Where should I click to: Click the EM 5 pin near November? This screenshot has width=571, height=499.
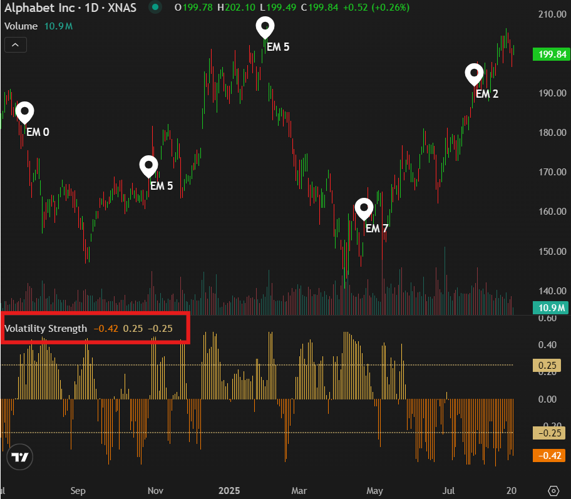point(148,167)
